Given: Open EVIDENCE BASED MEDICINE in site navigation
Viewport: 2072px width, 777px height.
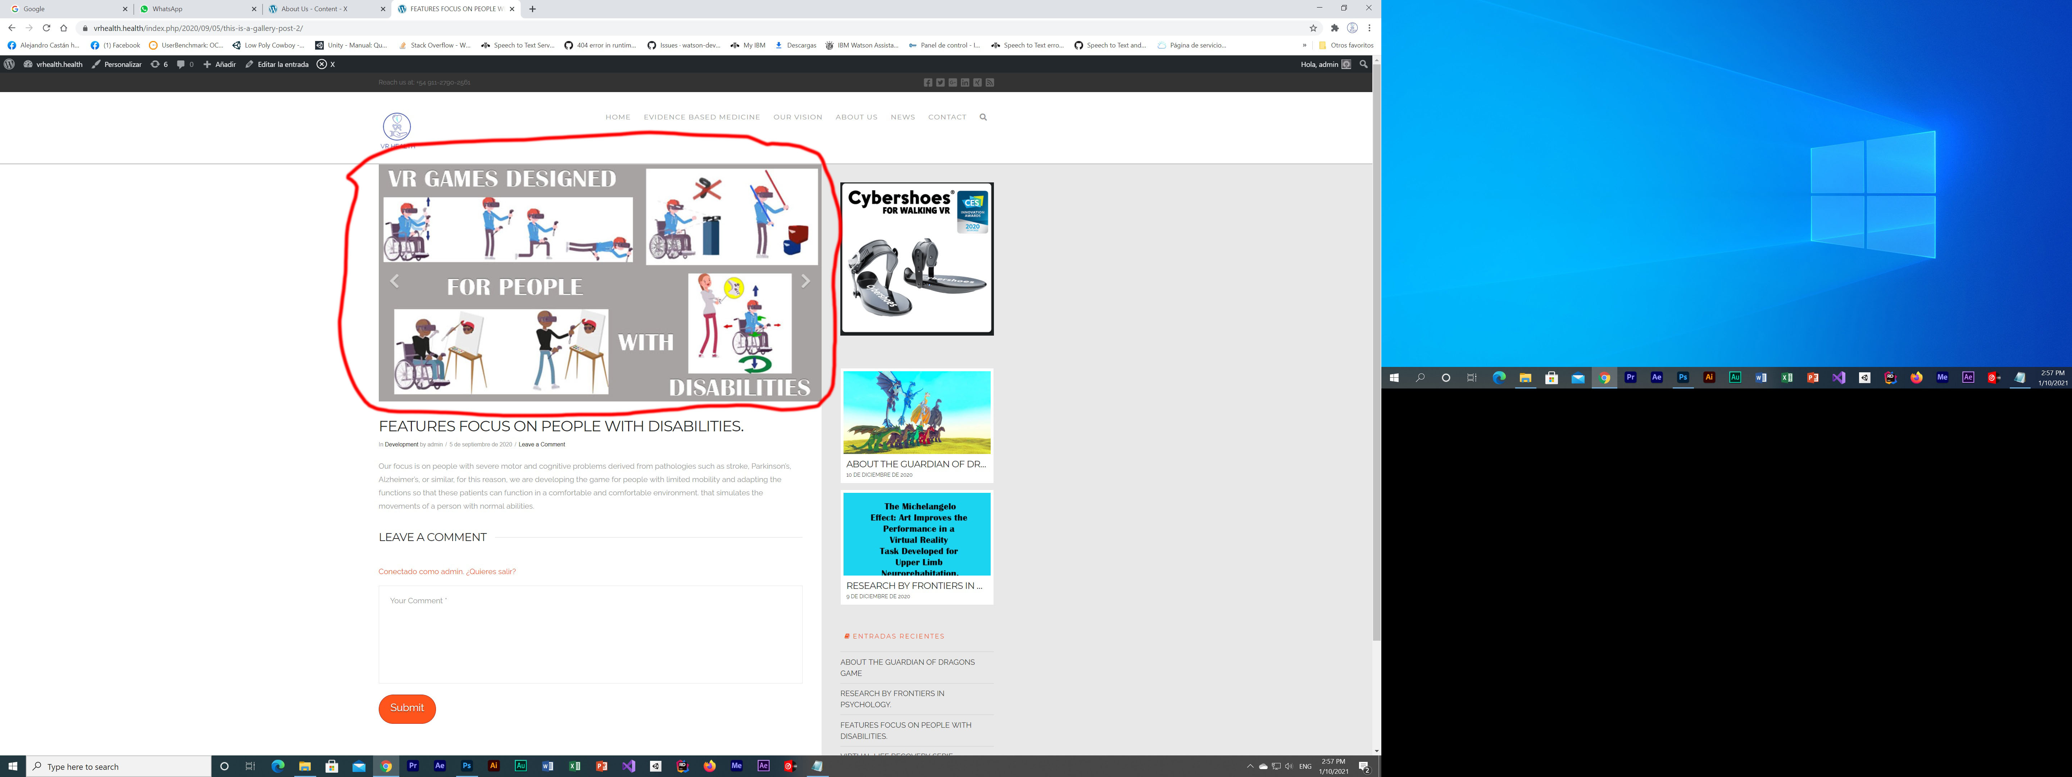Looking at the screenshot, I should pyautogui.click(x=701, y=117).
